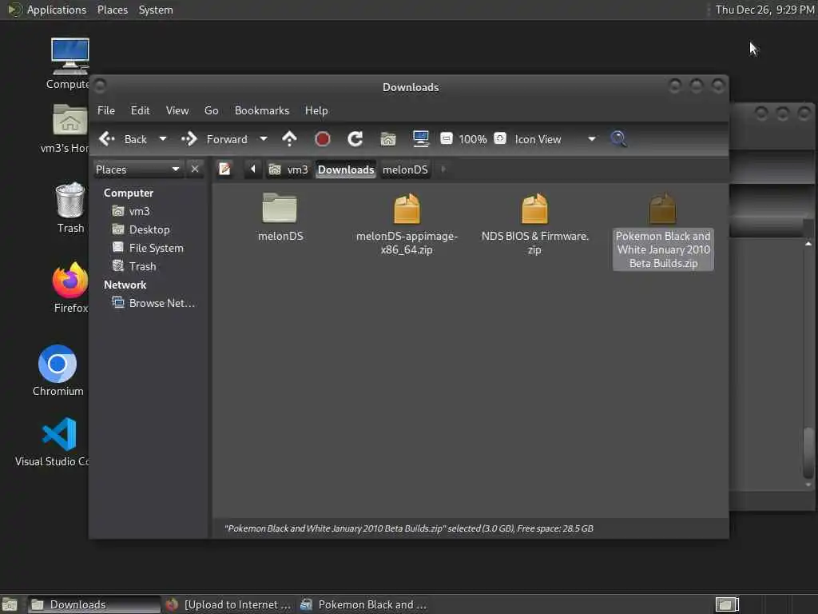The height and width of the screenshot is (614, 818).
Task: Select Desktop in sidebar
Action: (149, 229)
